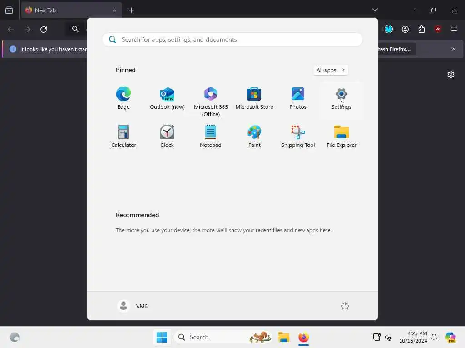
Task: Open VM6 user account menu
Action: pyautogui.click(x=133, y=306)
